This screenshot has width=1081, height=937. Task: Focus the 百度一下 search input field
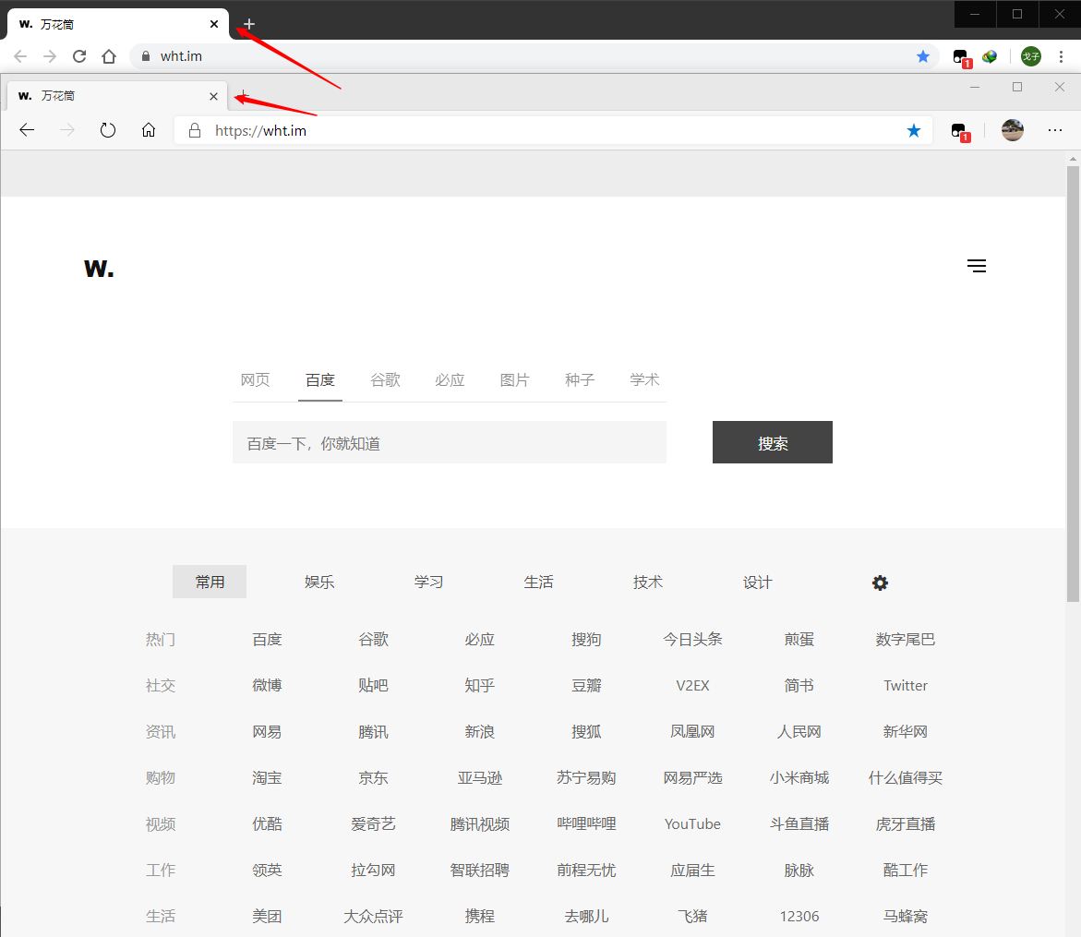pos(450,442)
